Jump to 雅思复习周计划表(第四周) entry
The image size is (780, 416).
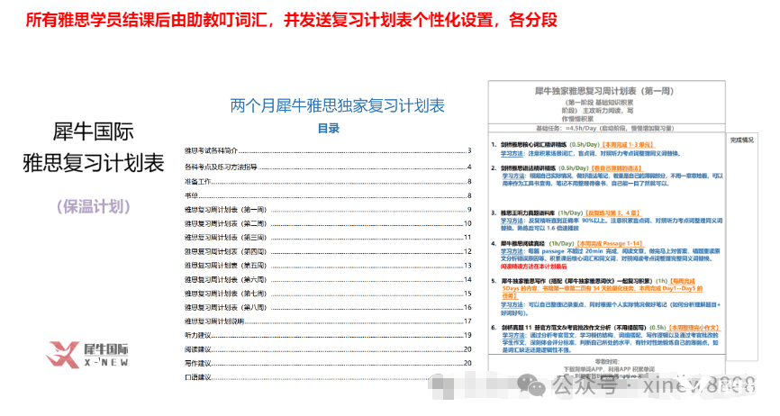tap(328, 251)
